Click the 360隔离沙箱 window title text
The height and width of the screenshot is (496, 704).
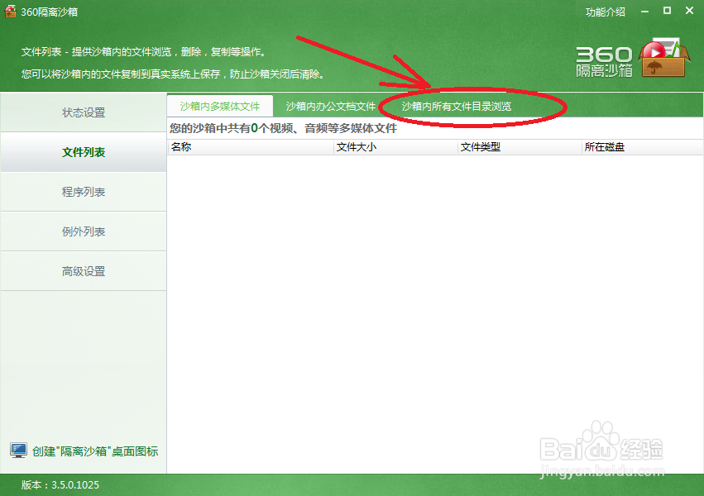pyautogui.click(x=50, y=12)
